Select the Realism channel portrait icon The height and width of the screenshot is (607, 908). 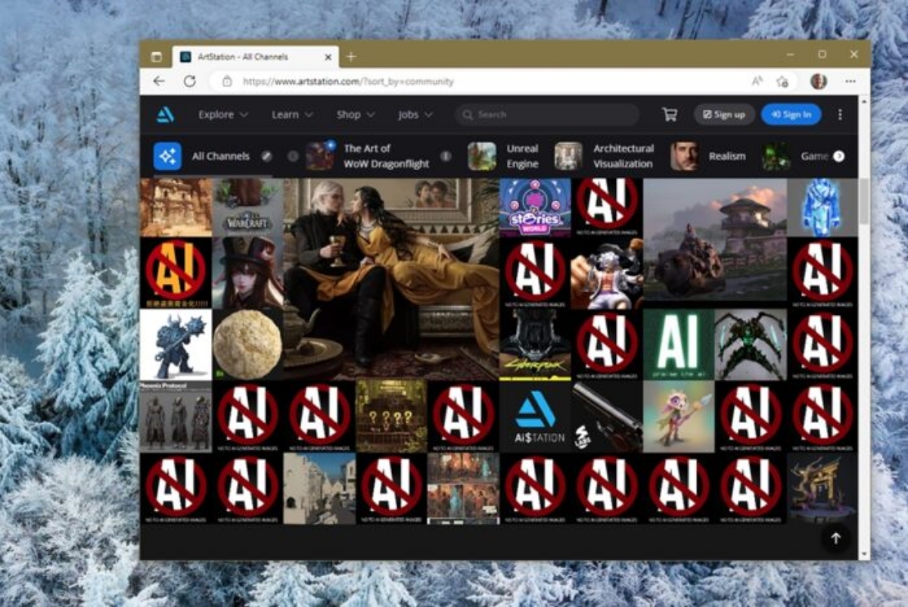coord(684,156)
